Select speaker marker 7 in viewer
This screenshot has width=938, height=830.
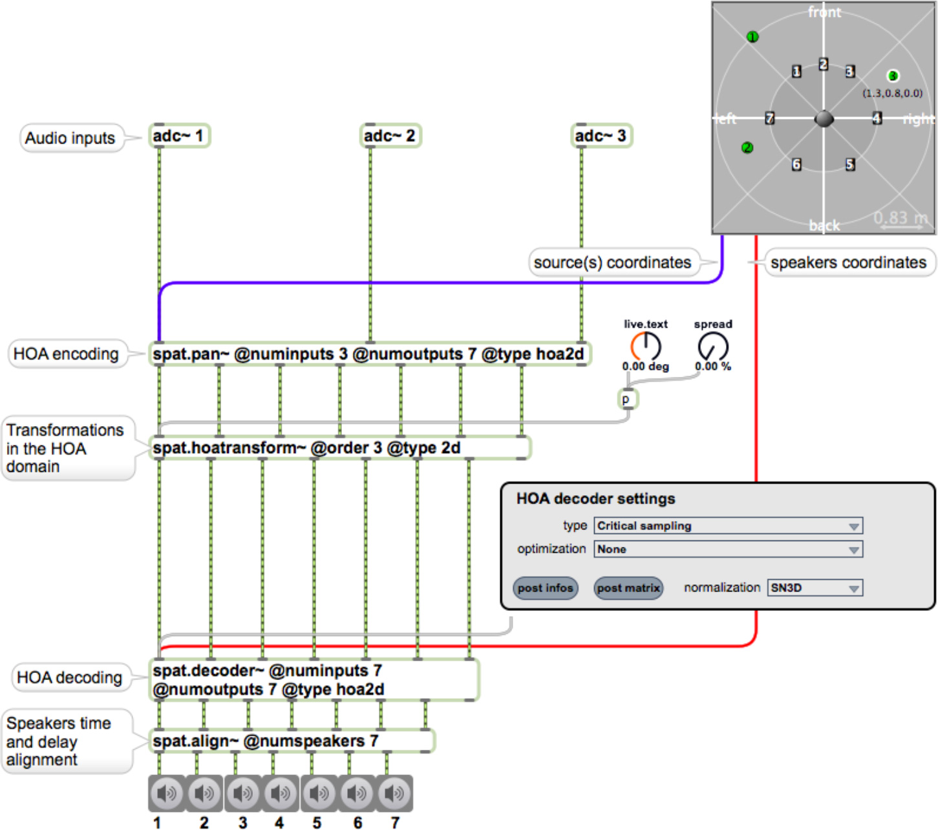[x=769, y=118]
